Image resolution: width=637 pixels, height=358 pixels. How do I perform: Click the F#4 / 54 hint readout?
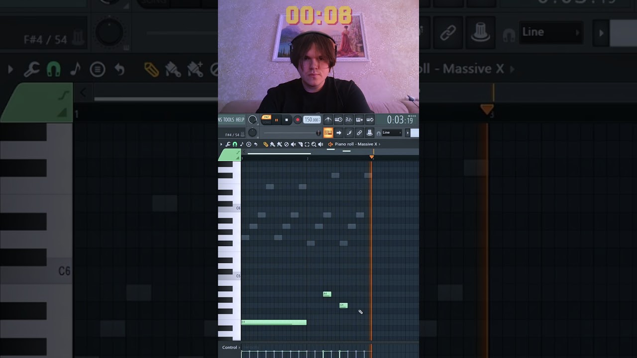232,135
